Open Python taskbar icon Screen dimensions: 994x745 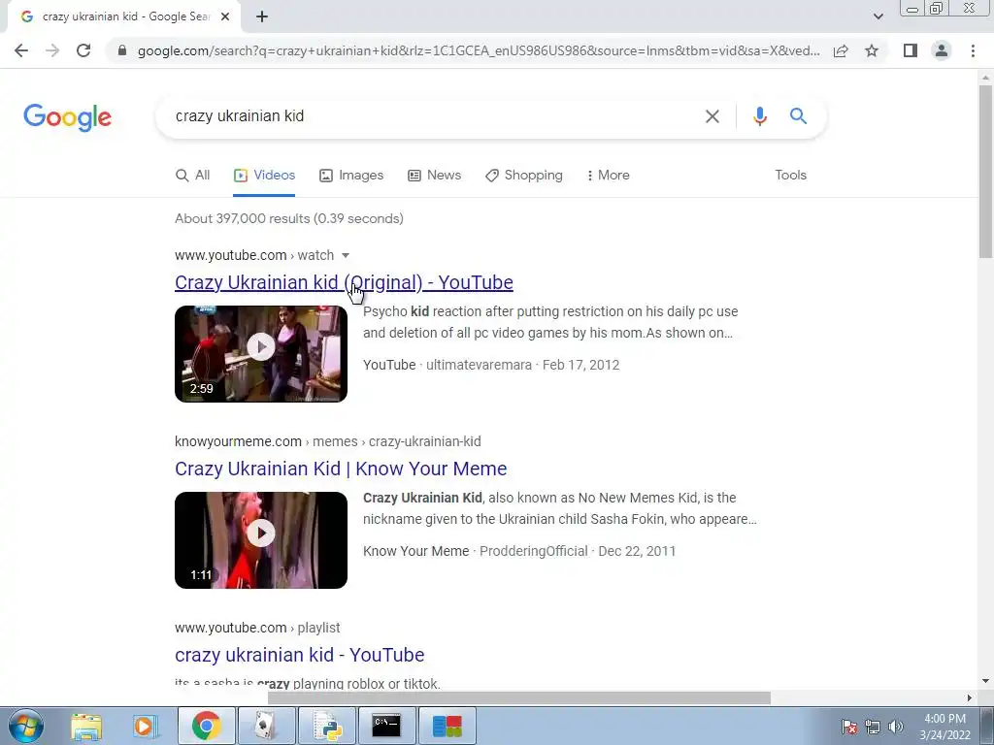[326, 727]
